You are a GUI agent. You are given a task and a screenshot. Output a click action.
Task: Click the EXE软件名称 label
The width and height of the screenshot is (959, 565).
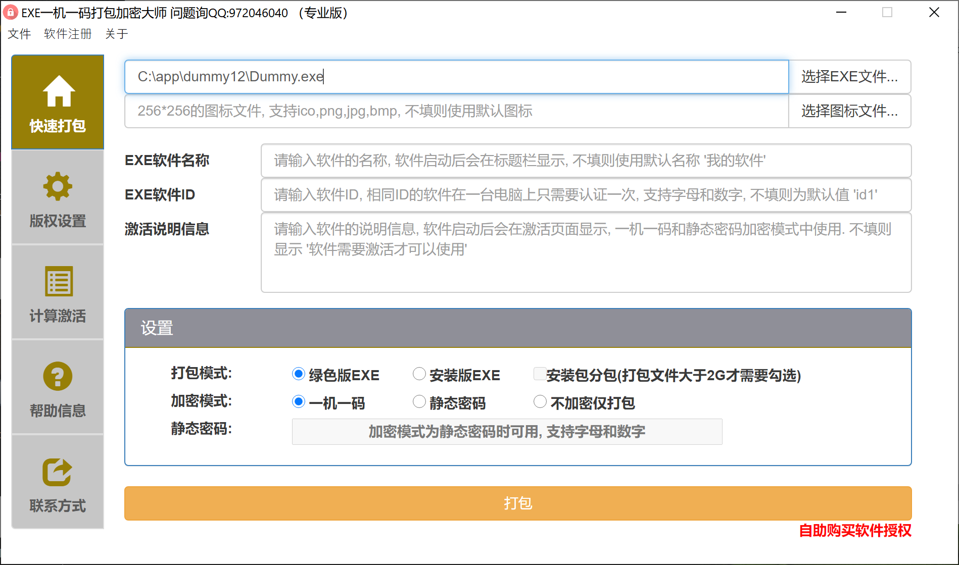[167, 161]
